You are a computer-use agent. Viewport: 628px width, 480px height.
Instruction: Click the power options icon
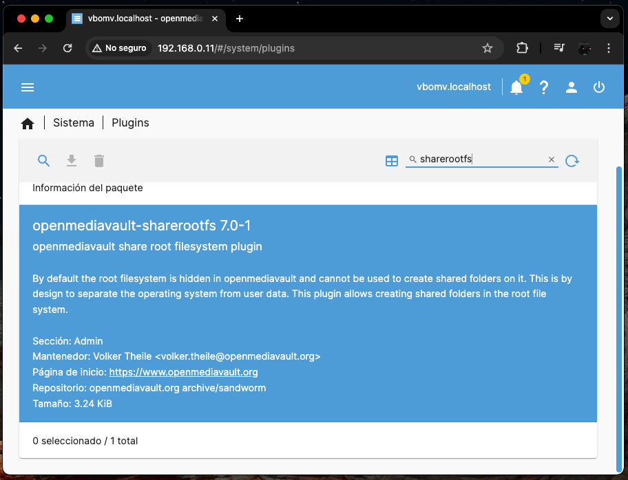click(599, 87)
